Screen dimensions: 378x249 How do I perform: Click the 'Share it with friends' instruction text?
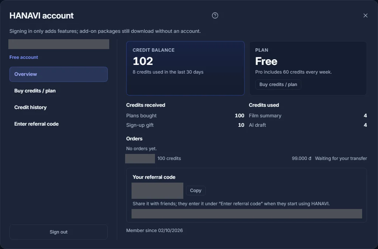[231, 204]
